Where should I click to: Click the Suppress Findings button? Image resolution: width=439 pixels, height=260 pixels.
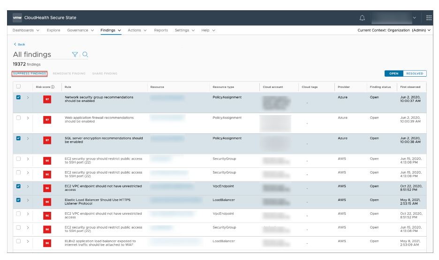click(30, 73)
